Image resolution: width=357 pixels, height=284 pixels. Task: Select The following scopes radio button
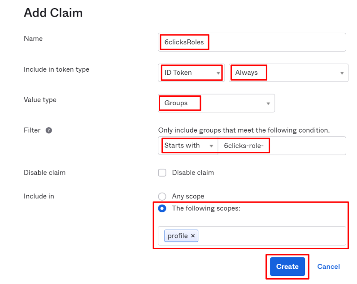click(x=162, y=209)
